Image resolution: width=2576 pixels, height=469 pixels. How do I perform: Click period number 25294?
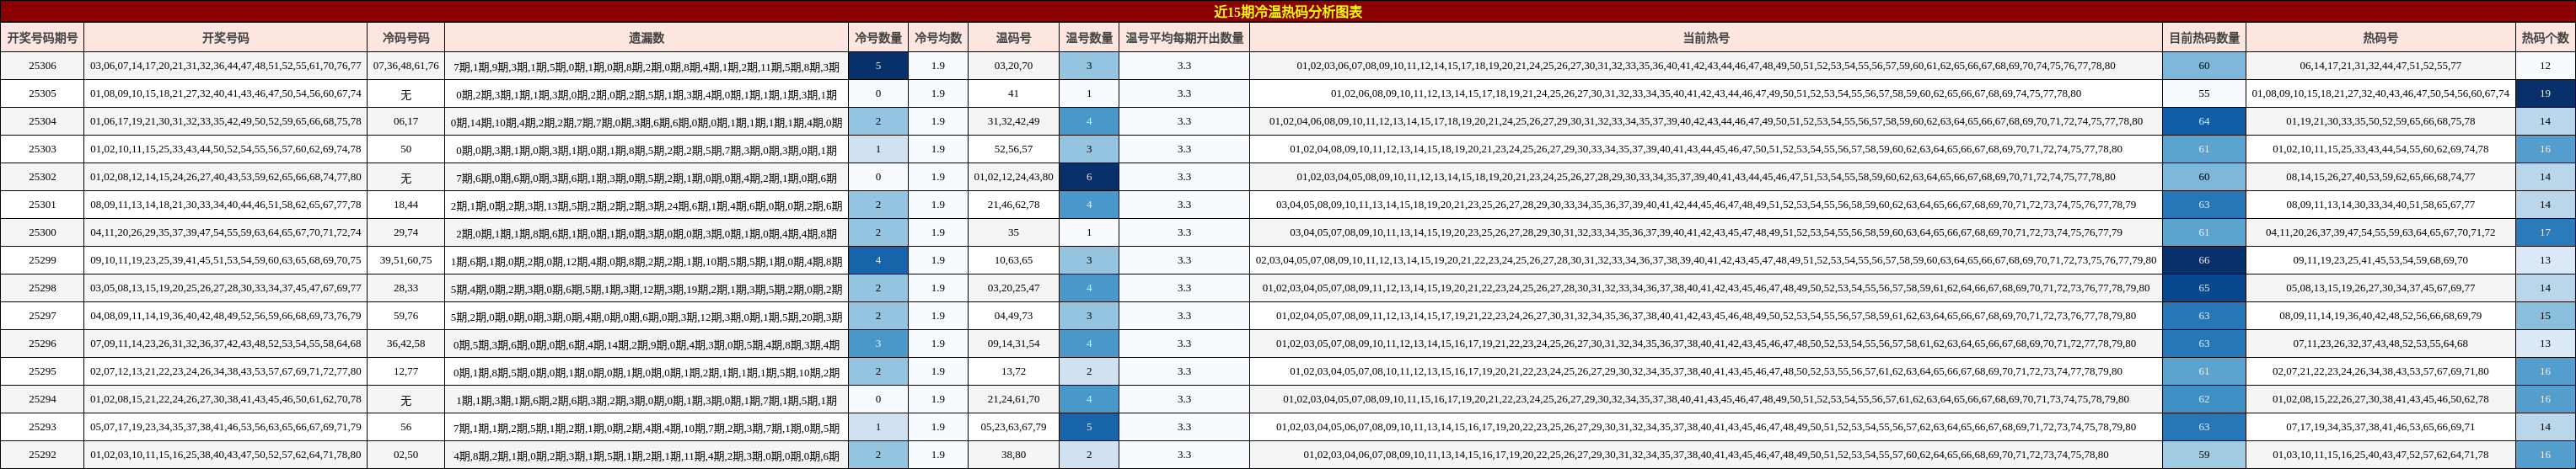tap(42, 399)
